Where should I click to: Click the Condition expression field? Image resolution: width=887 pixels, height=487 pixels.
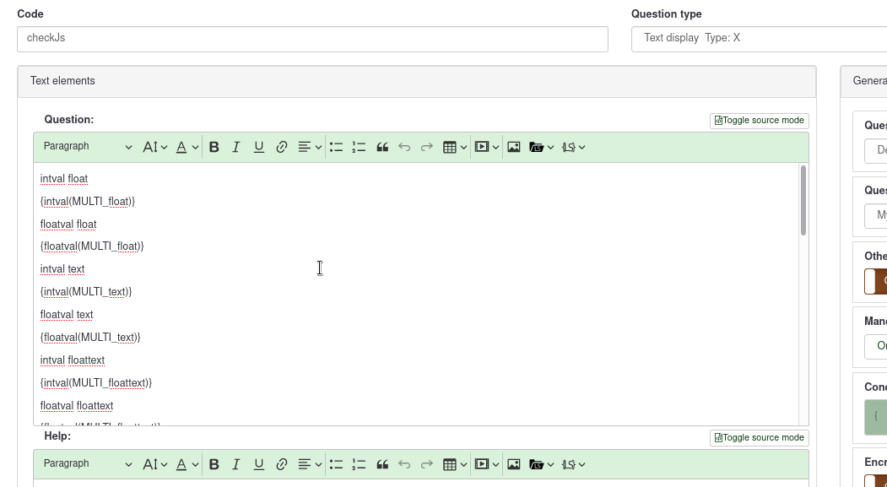[x=876, y=418]
